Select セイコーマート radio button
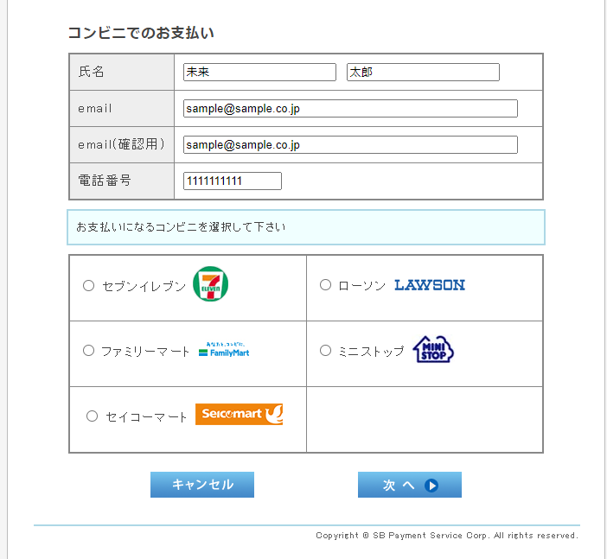 pos(93,416)
